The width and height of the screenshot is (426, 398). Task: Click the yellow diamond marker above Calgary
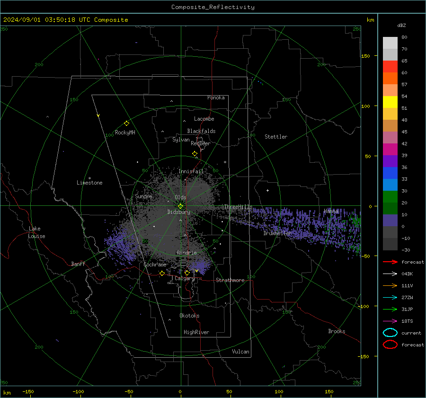click(187, 273)
